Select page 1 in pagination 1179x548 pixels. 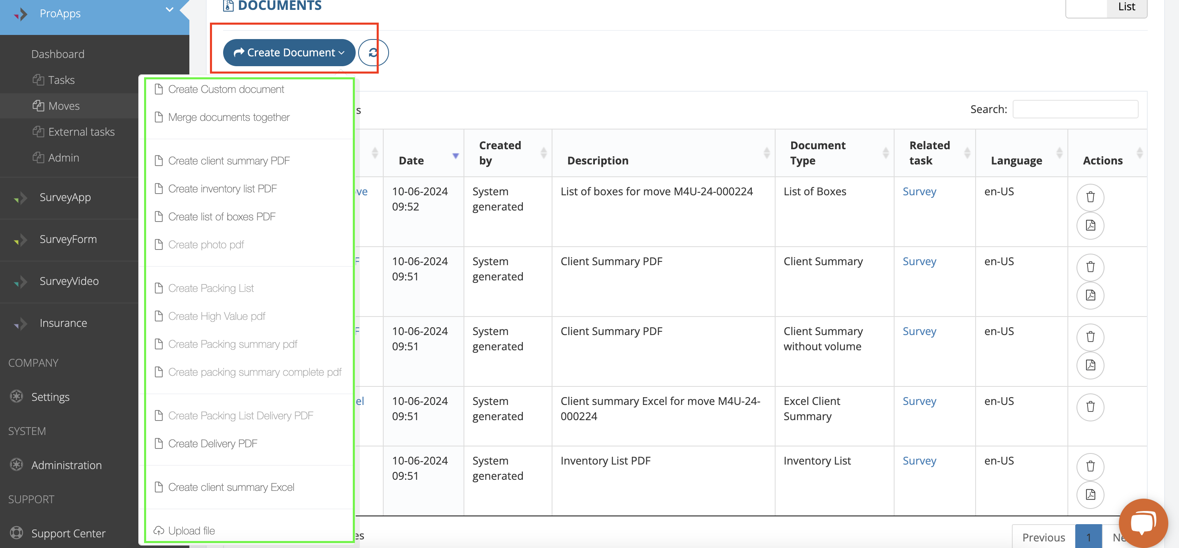click(x=1088, y=537)
